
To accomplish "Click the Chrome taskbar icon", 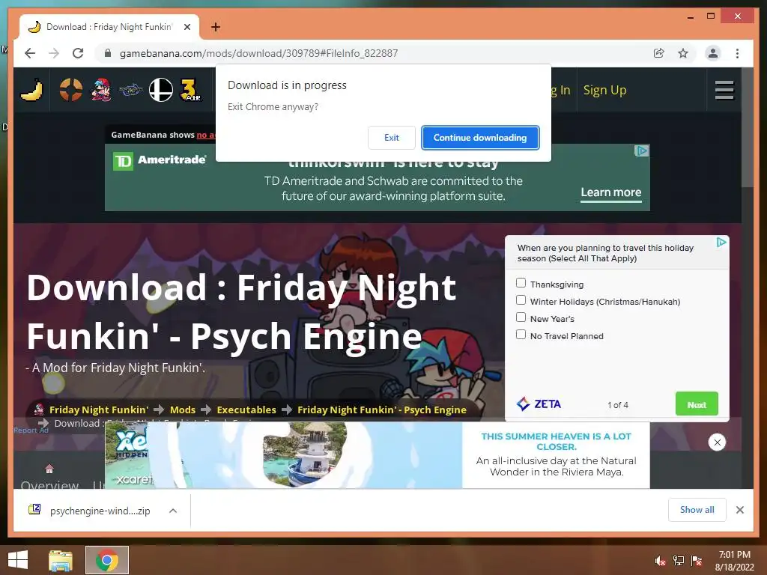I will coord(107,560).
